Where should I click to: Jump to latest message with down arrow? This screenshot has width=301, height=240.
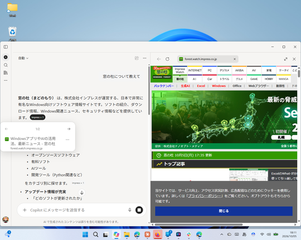(82, 193)
